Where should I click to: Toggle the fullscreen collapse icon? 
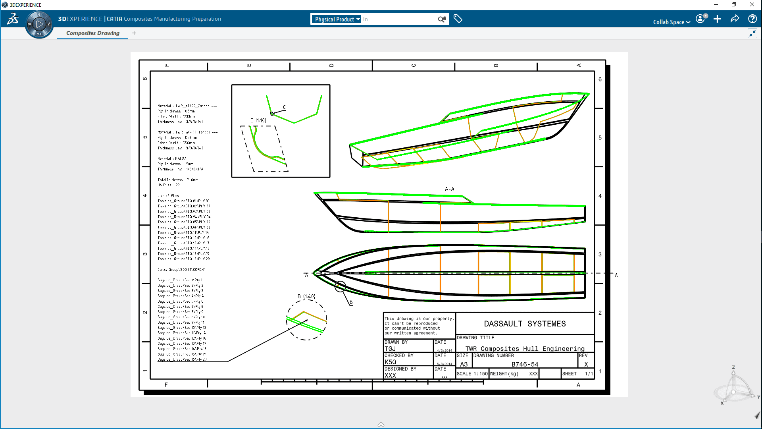(x=752, y=33)
